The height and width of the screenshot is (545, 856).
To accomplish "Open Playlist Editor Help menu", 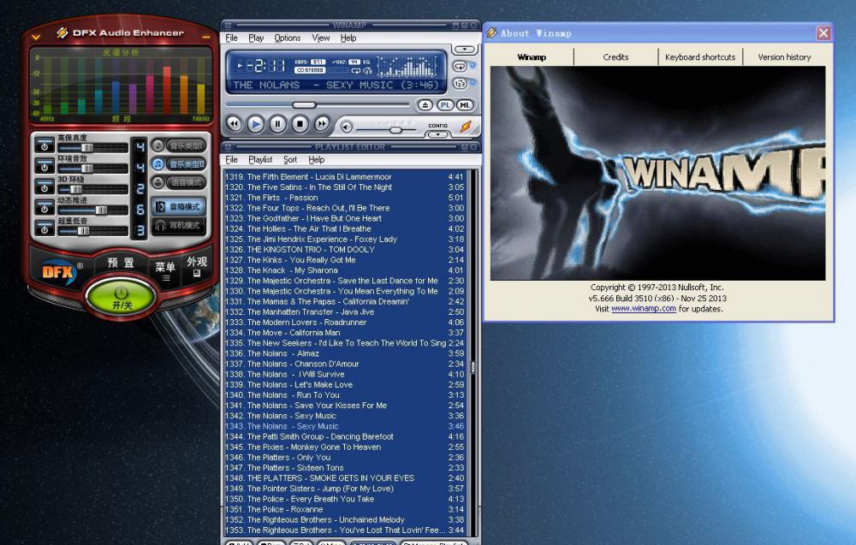I will click(x=316, y=159).
